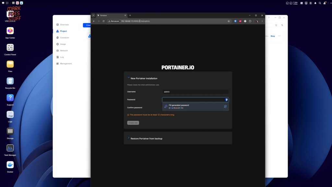332x187 pixels.
Task: Open the notifications bell in the top bar
Action: [315, 3]
